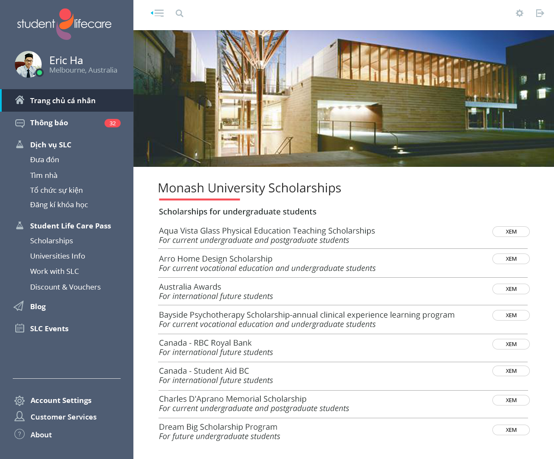Click the chat bubble icon beside Thông báo
This screenshot has height=459, width=554.
pos(20,123)
